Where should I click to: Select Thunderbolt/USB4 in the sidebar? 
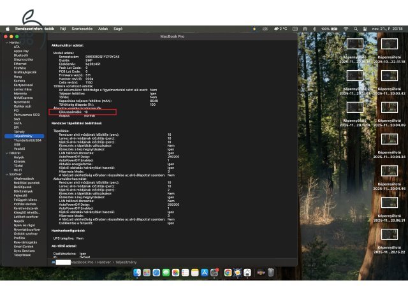[27, 140]
